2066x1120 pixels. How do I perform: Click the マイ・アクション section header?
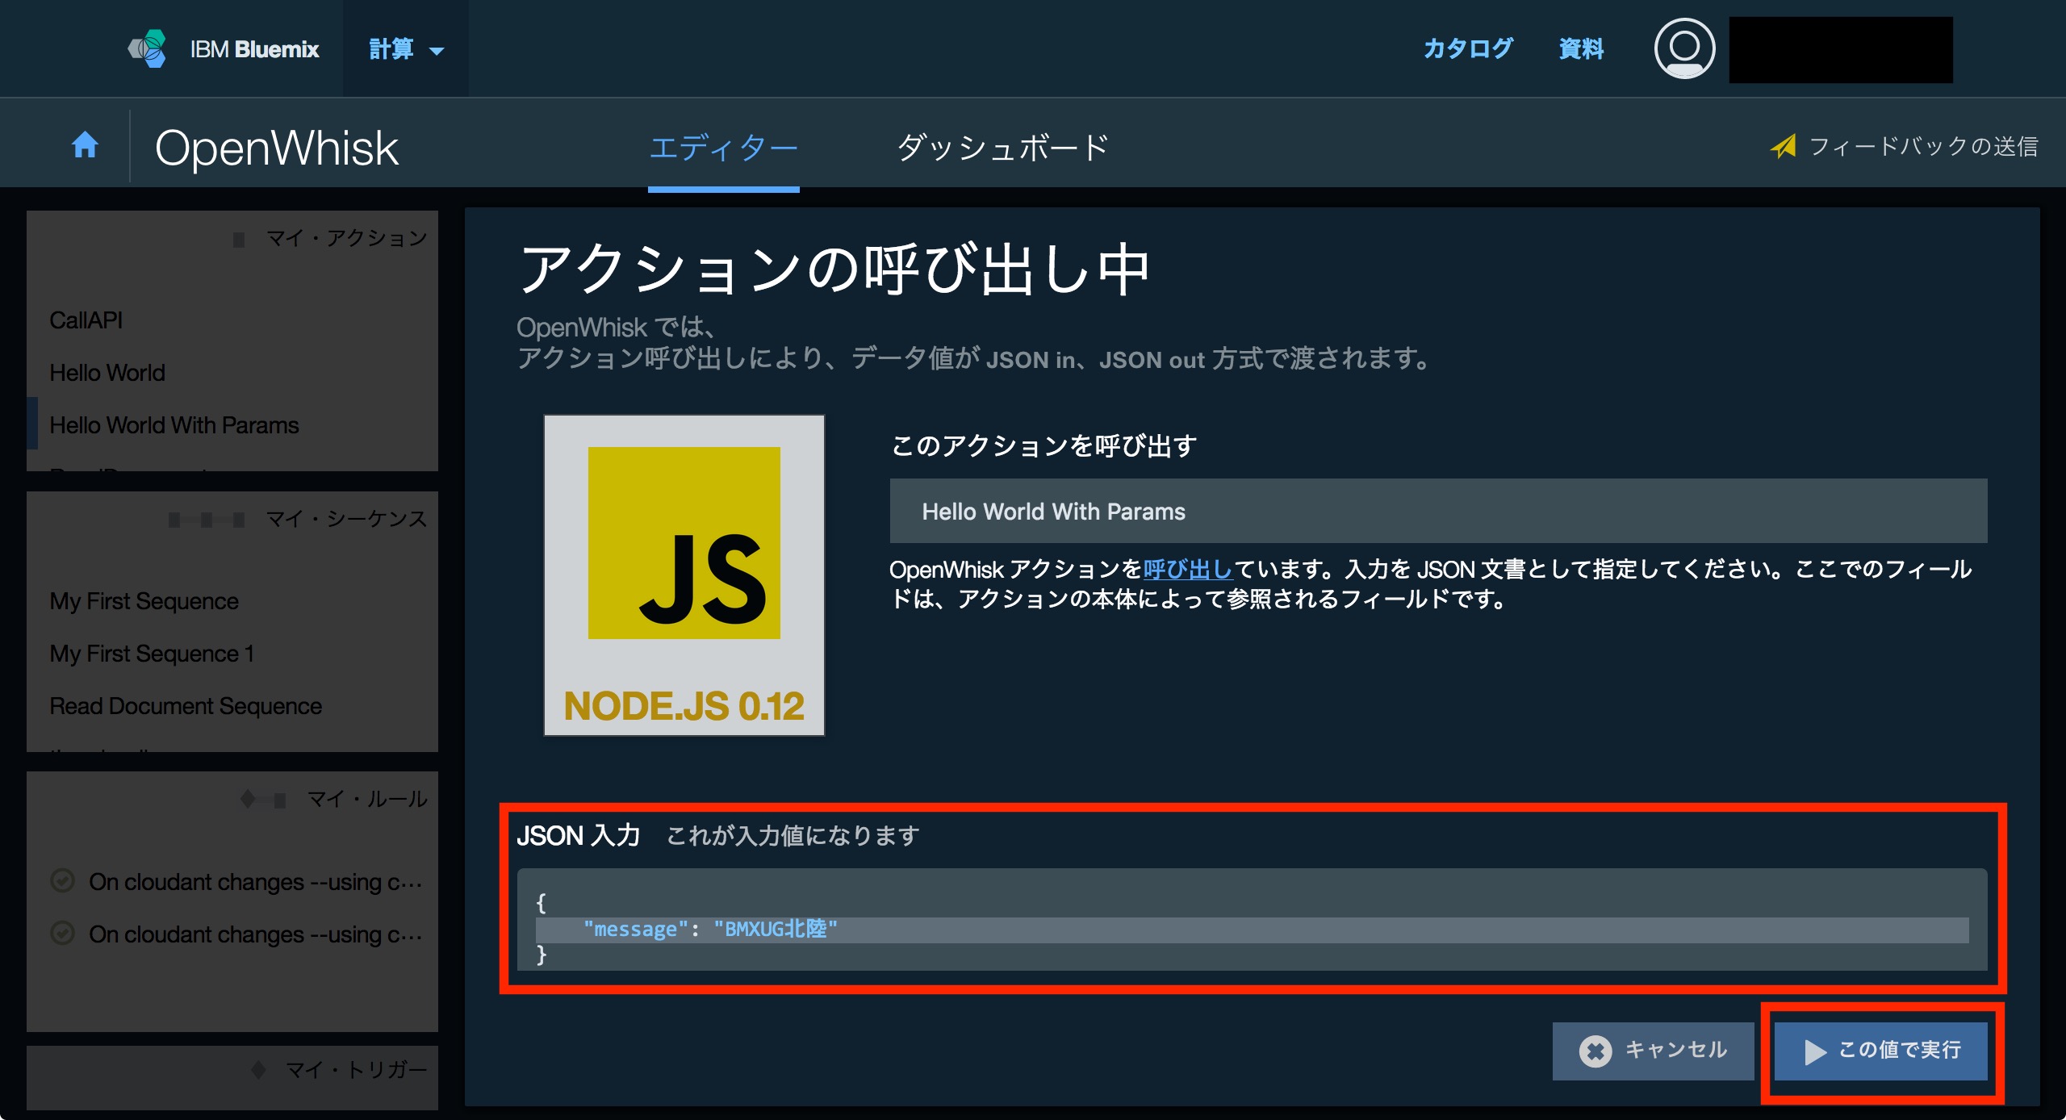tap(346, 238)
